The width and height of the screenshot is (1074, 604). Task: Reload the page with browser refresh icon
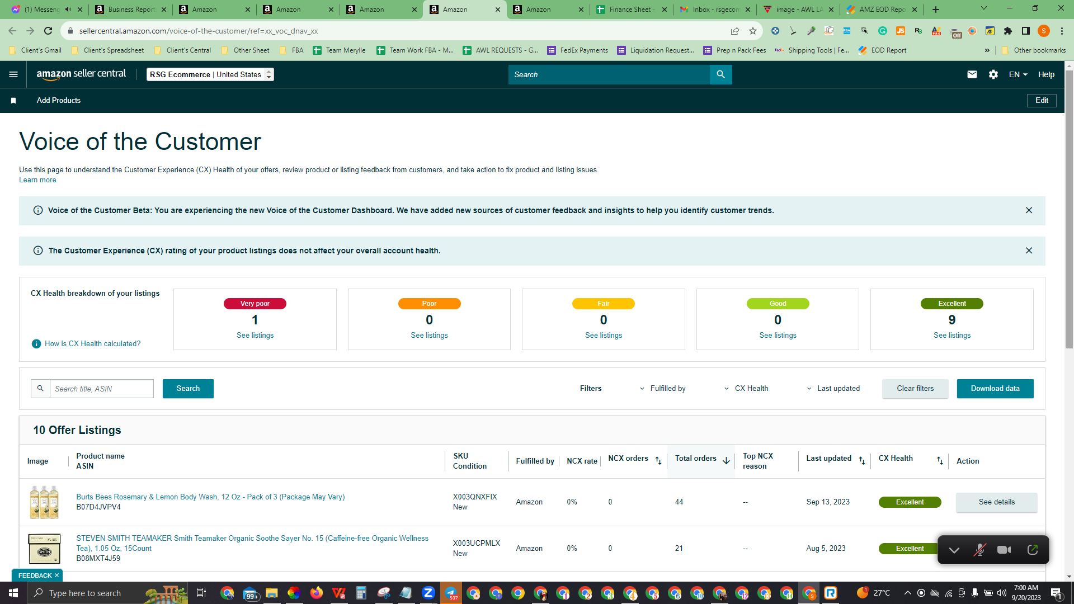[x=48, y=31]
